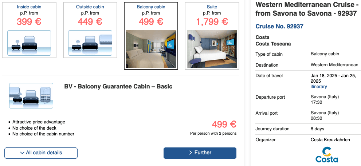Click the Inside cabin bed icon
361x166 pixels.
point(29,43)
